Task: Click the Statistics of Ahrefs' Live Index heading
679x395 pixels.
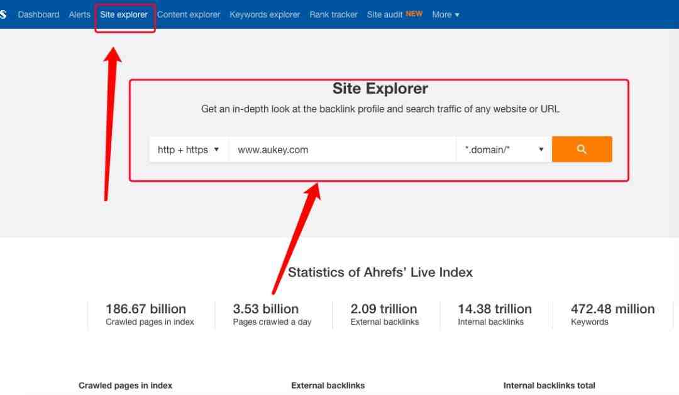Action: 380,272
